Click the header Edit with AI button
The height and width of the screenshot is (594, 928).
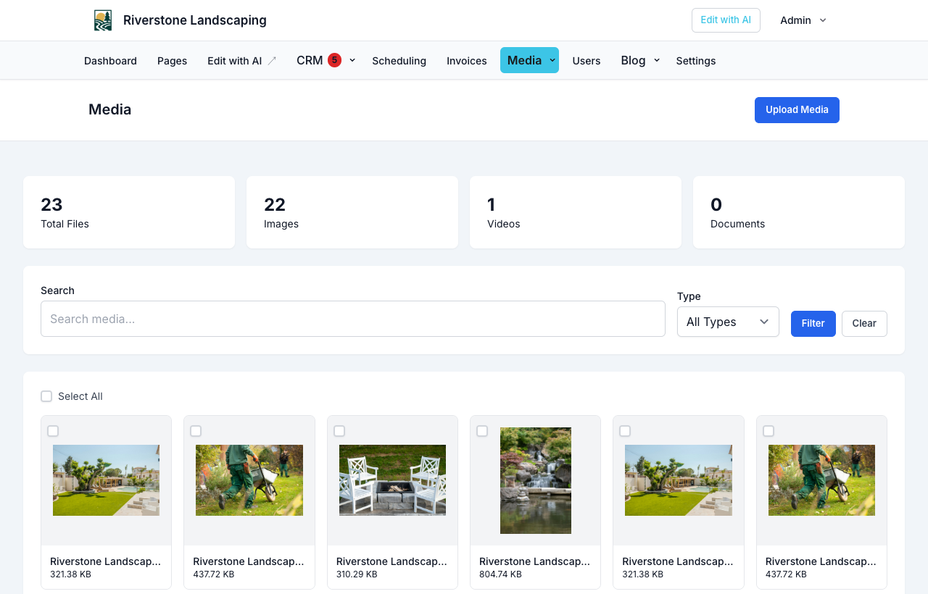[x=726, y=20]
